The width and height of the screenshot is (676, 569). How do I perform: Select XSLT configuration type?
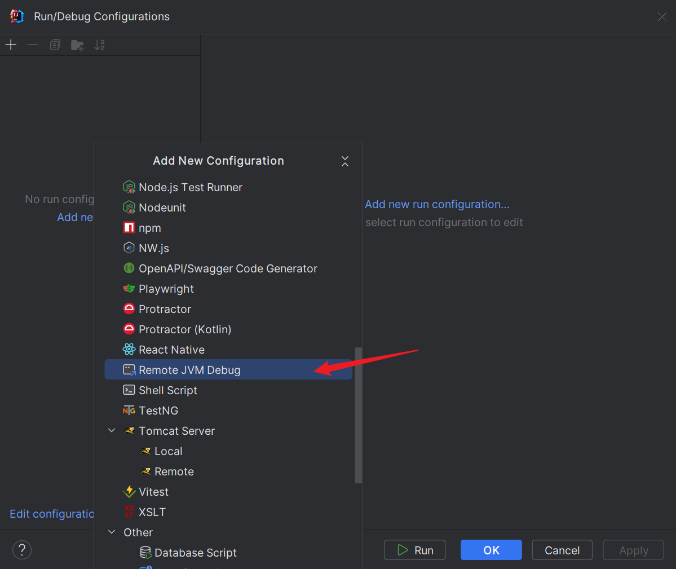[228, 511]
